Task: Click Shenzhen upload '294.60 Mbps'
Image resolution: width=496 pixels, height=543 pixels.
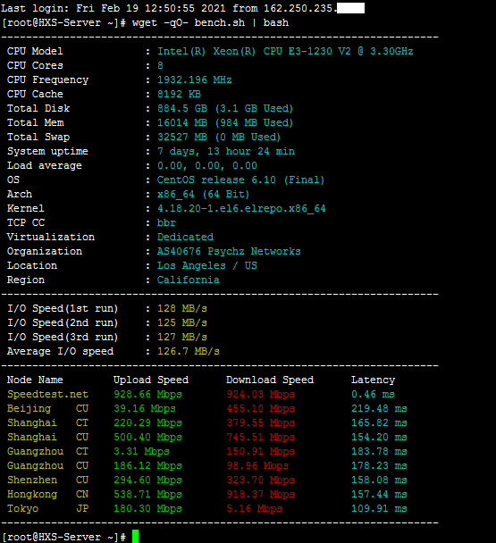Action: 148,480
